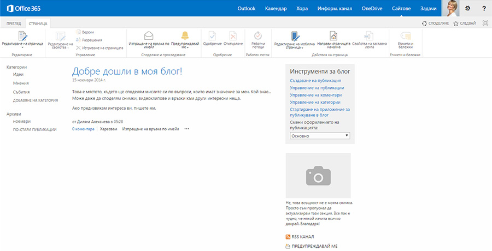Open Управление на публикации
This screenshot has height=251, width=492.
pos(317,88)
